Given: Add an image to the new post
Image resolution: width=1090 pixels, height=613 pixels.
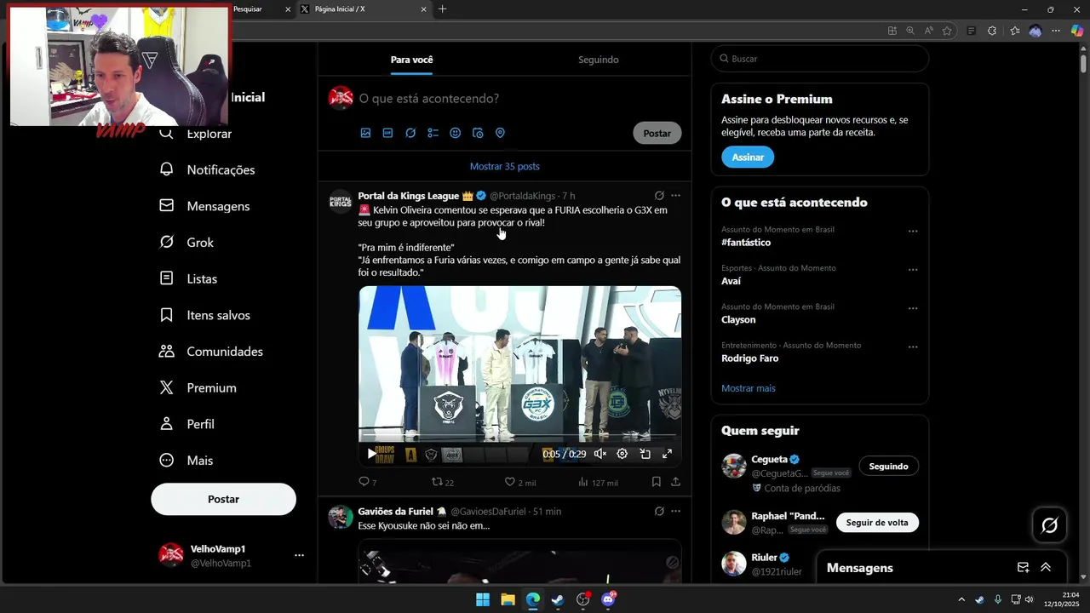Looking at the screenshot, I should [365, 133].
